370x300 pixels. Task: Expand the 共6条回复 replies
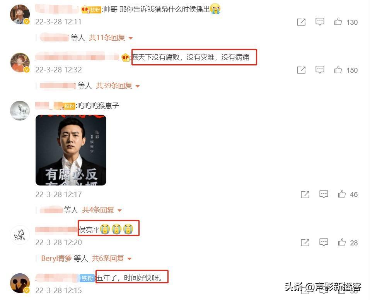coord(111,258)
